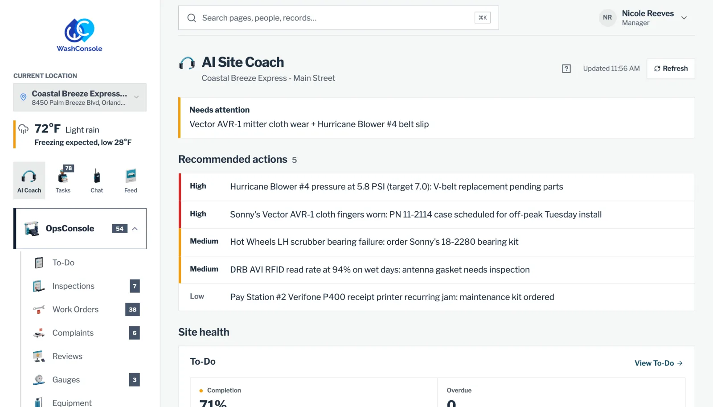Click the Reviews icon in sidebar

[x=39, y=356]
